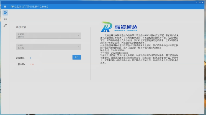The width and height of the screenshot is (206, 115).
Task: Click the RFID software title text
Action: pos(29,7)
